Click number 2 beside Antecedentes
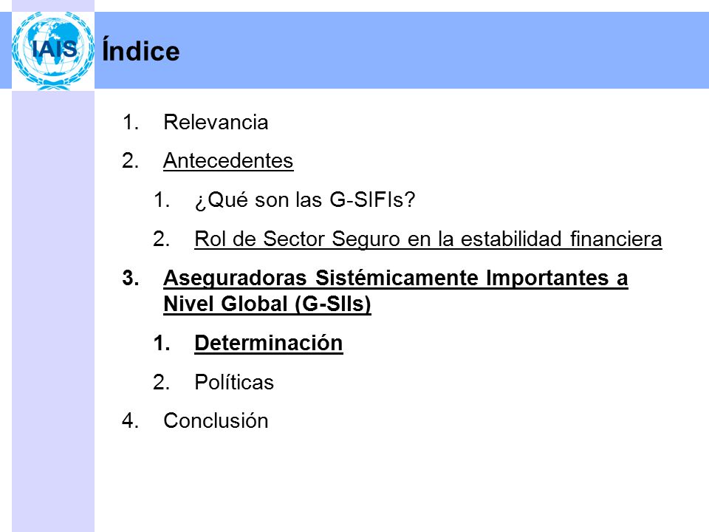Viewport: 709px width, 532px height. pyautogui.click(x=130, y=160)
